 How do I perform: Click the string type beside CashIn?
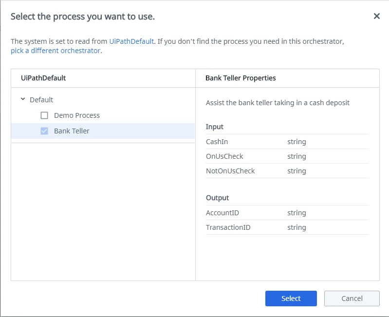[x=296, y=142]
